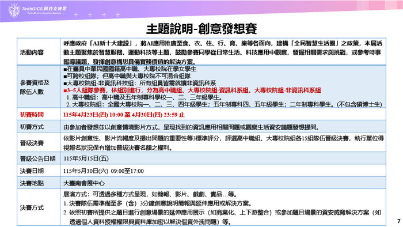This screenshot has width=403, height=227.
Task: Select the venue text 大臺南會展中心
Action: point(84,183)
